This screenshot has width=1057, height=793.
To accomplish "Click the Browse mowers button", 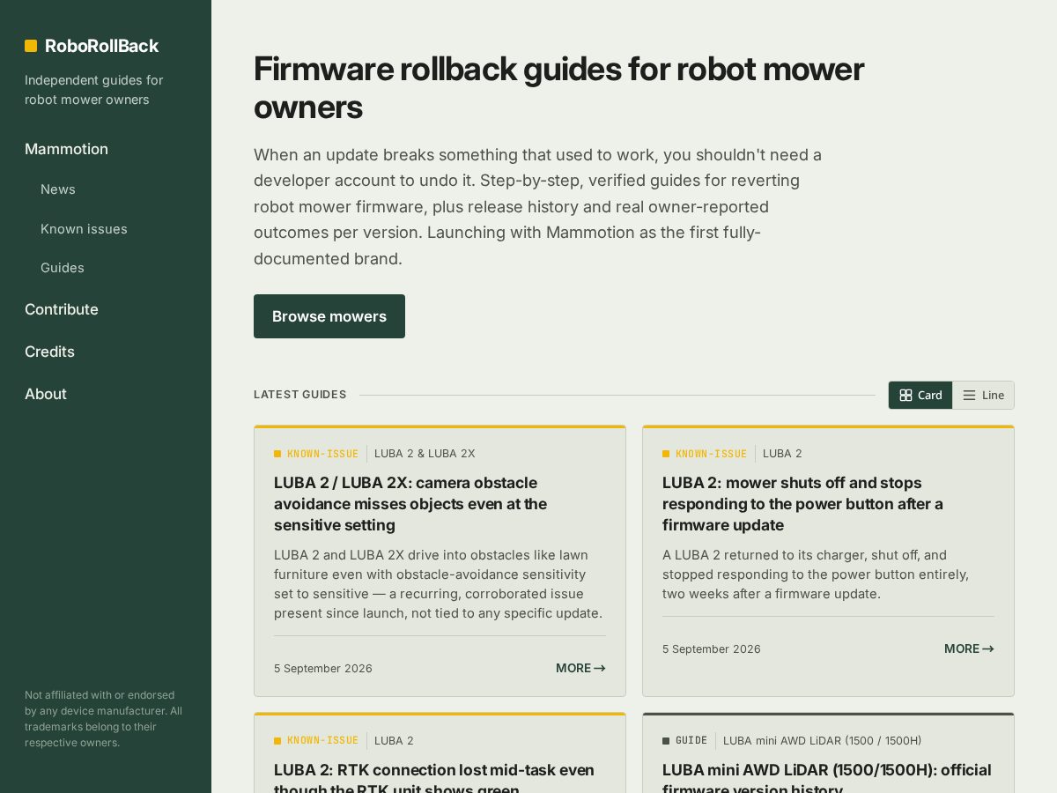I will pyautogui.click(x=329, y=316).
